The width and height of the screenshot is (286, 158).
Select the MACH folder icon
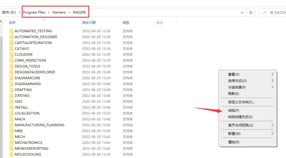click(11, 119)
